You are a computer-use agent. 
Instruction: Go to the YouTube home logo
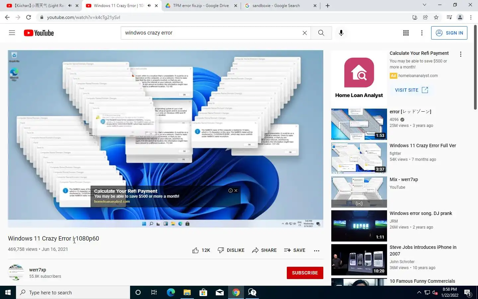coord(39,33)
